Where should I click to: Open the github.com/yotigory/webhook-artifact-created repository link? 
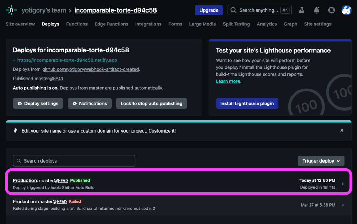click(90, 69)
